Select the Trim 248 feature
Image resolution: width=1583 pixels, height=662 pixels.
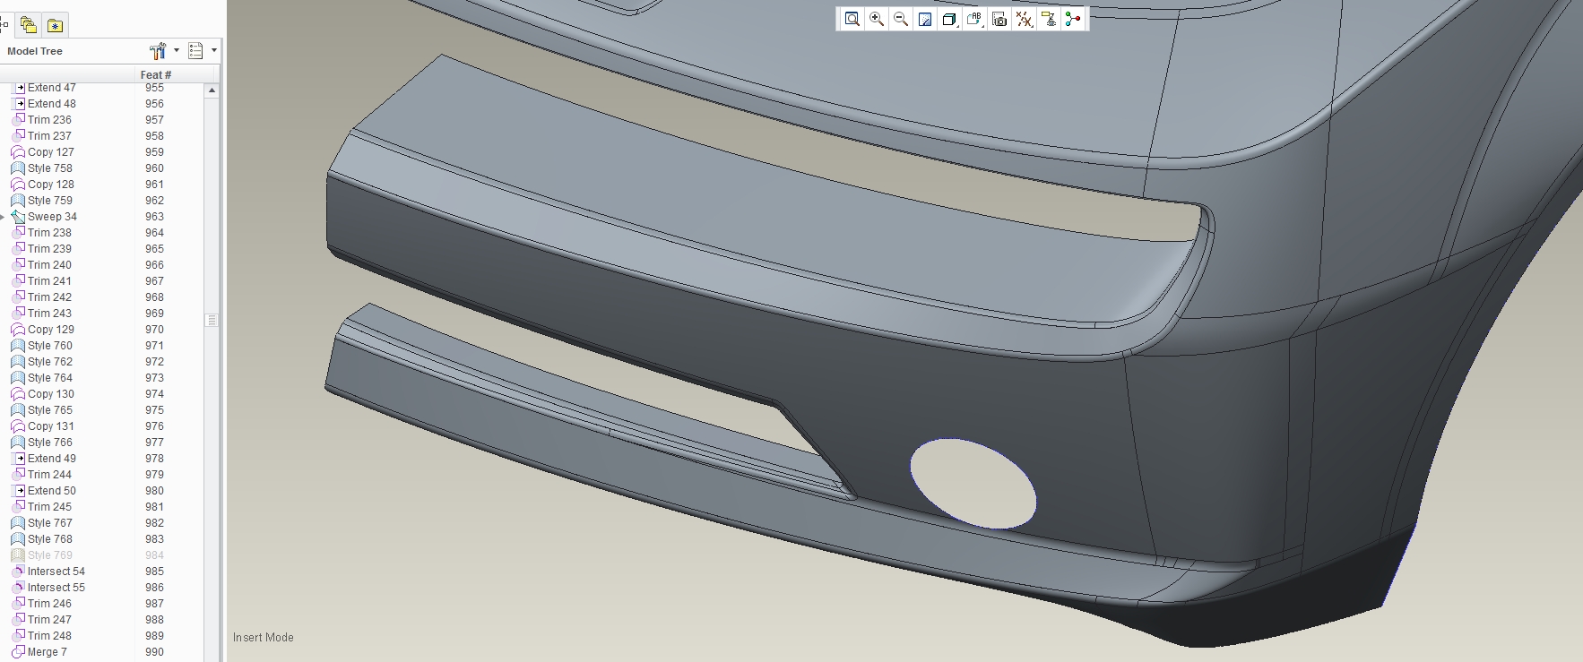tap(49, 636)
